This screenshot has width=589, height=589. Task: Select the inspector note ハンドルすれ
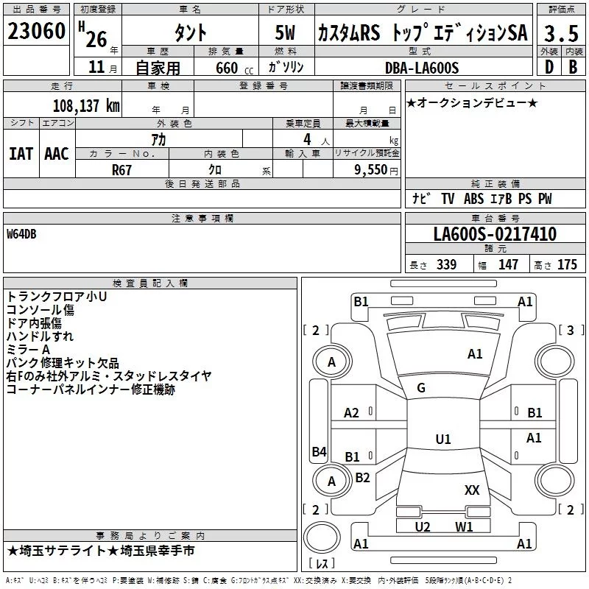point(40,336)
